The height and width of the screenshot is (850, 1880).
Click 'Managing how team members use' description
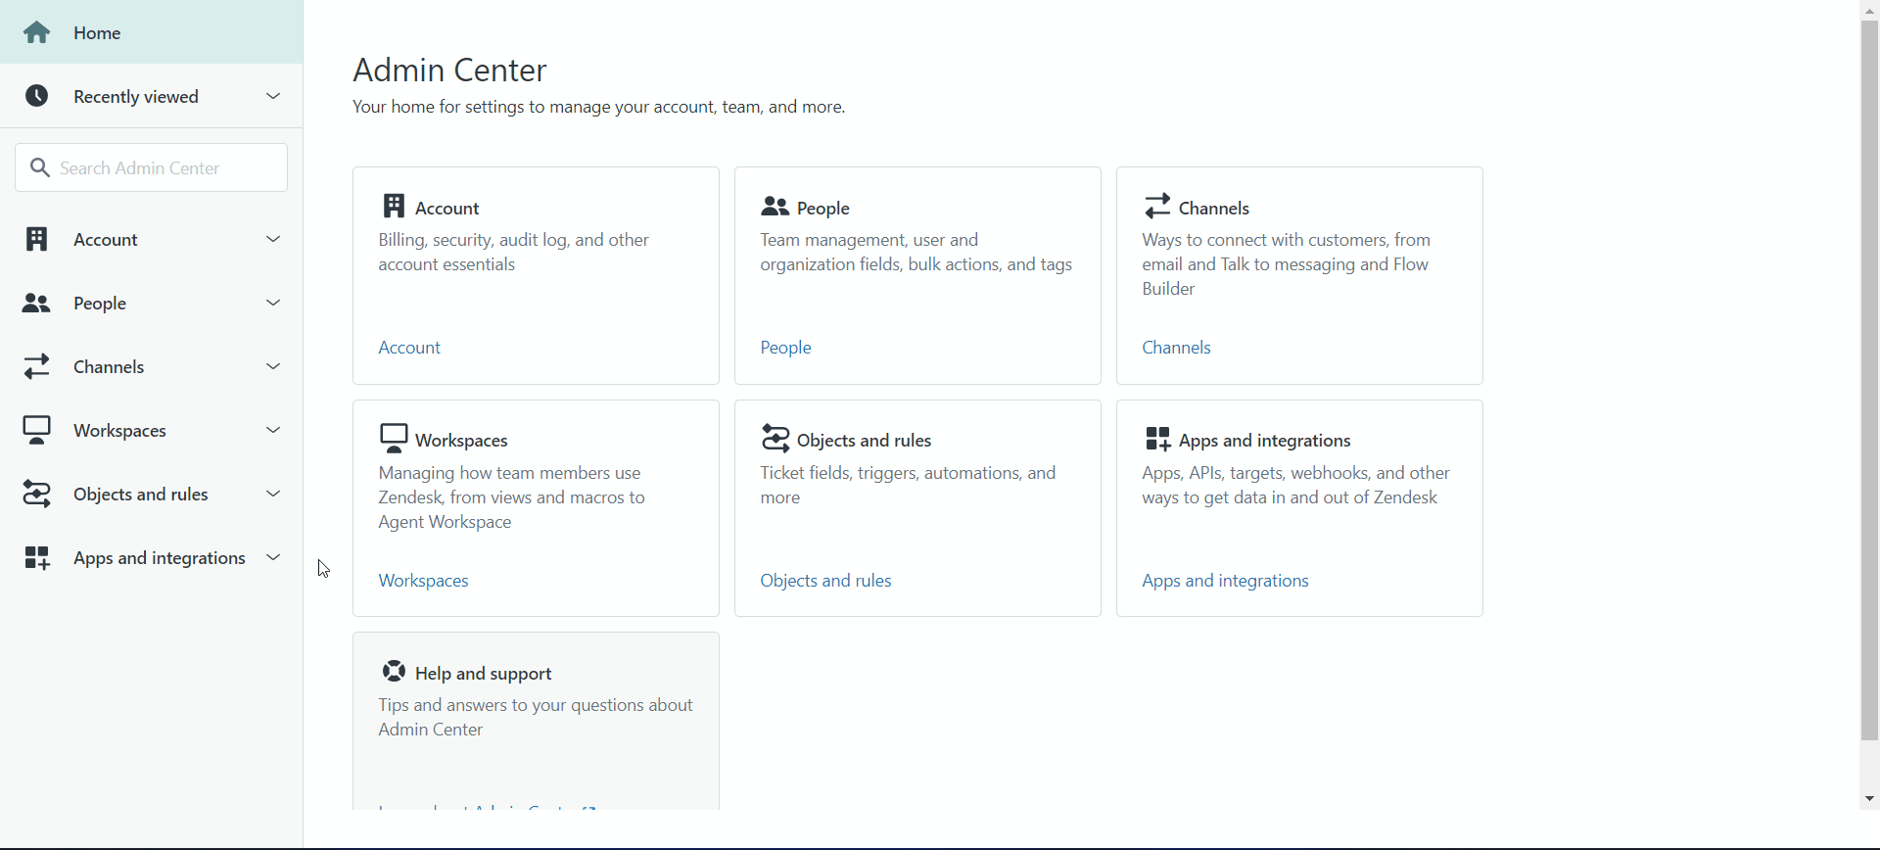(x=512, y=497)
